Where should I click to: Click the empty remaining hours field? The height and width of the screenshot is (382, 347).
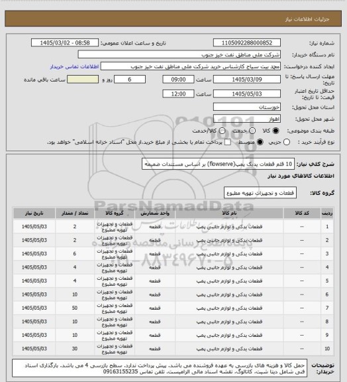(83, 80)
